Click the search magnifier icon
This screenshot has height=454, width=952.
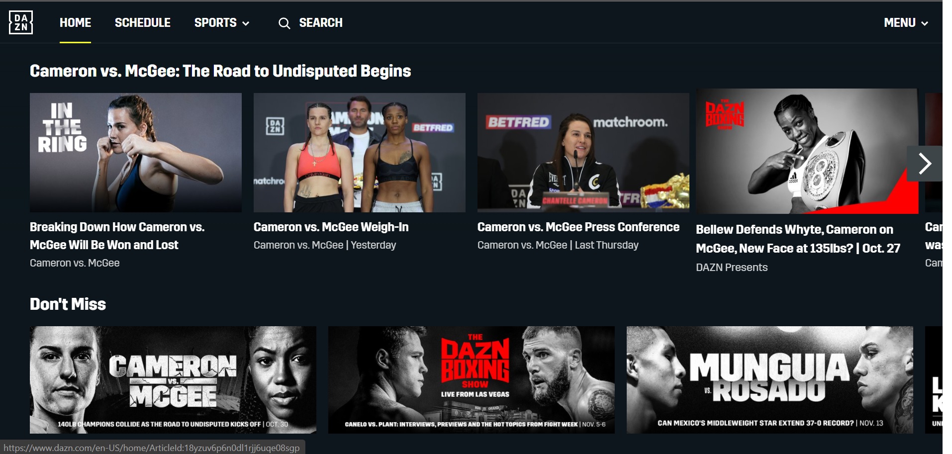[284, 23]
